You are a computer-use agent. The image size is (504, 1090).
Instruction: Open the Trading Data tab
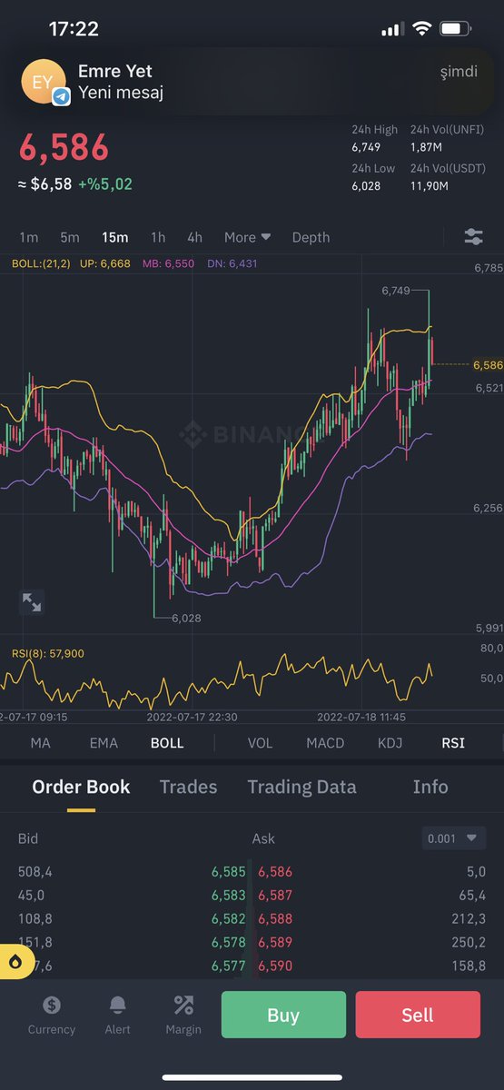click(x=301, y=787)
